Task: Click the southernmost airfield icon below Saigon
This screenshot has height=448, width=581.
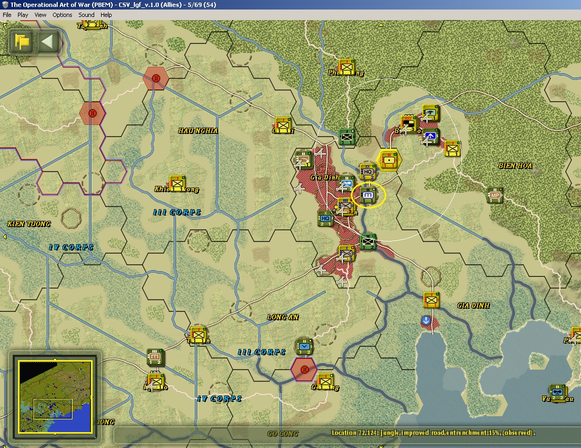Action: coord(342,282)
